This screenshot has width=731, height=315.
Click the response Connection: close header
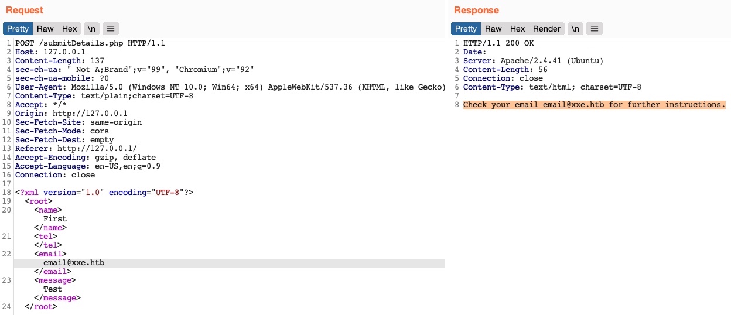[x=503, y=78]
